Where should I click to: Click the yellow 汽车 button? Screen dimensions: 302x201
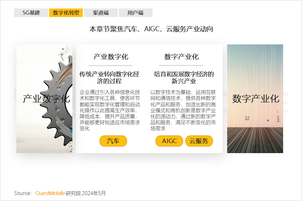[113, 141]
